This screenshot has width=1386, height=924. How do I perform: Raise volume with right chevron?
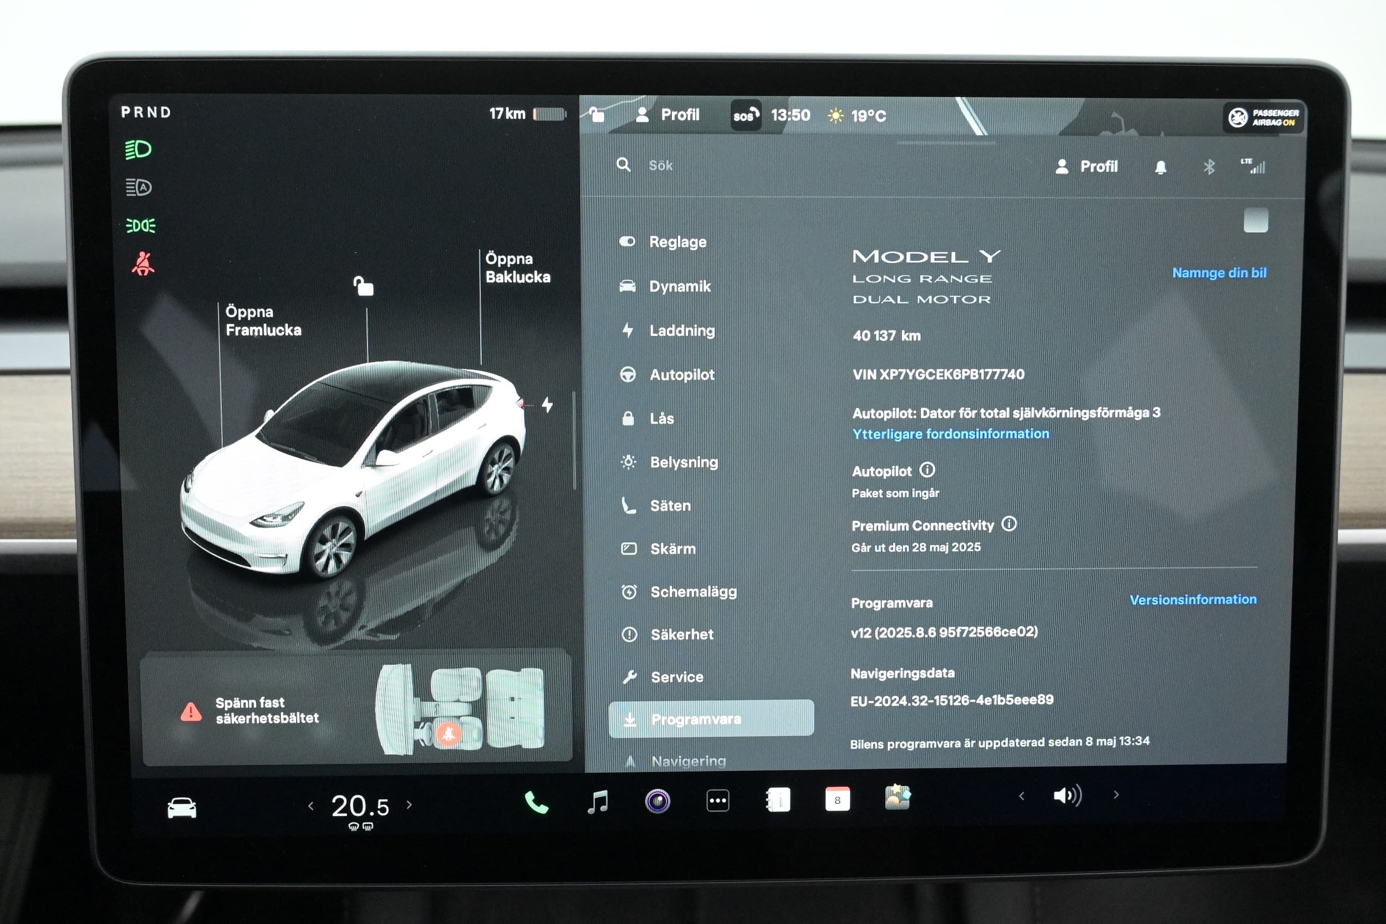1115,794
